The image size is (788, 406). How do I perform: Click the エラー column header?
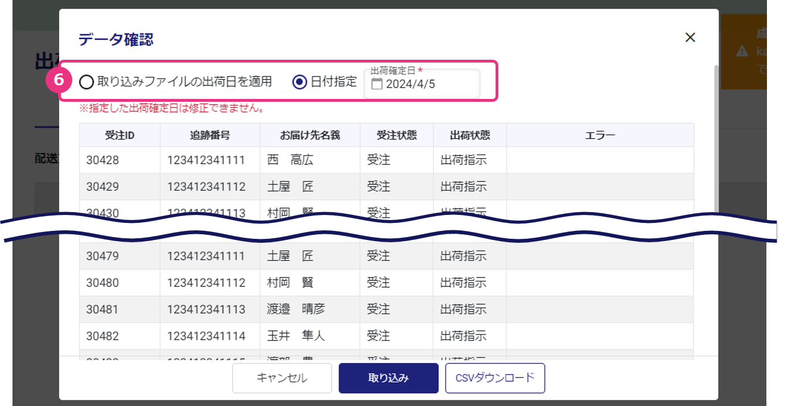click(600, 135)
